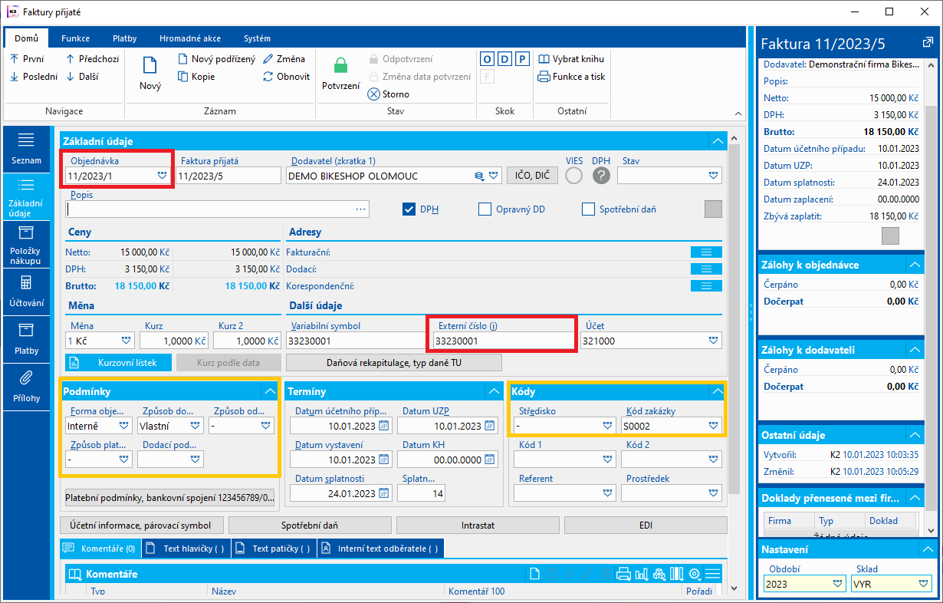Confirm the invoice with Potvrzení lock

341,74
